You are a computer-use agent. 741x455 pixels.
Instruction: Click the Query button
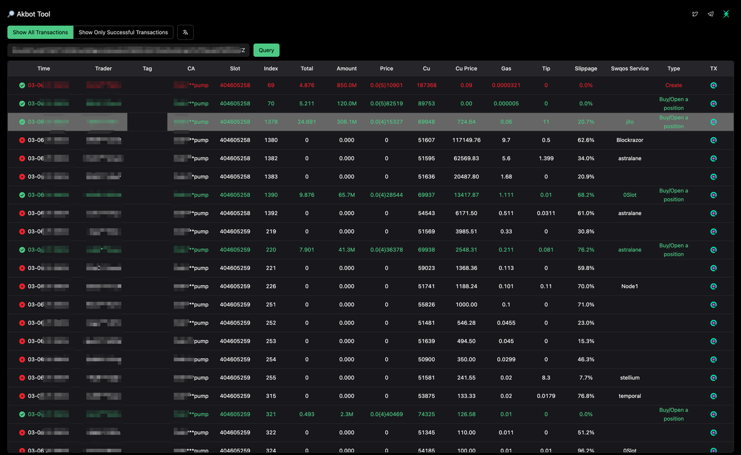pos(266,50)
